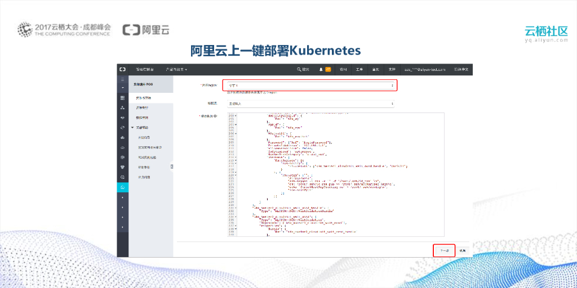Viewport: 577px width, 288px height.
Task: Toggle the hamburger menu icon atop left rail
Action: pyautogui.click(x=122, y=79)
